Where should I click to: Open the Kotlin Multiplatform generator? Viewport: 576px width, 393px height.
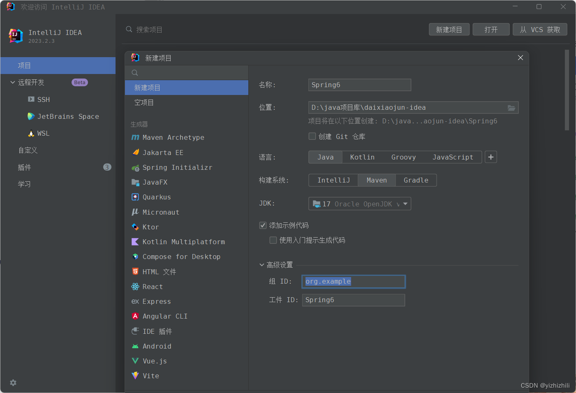(x=183, y=242)
